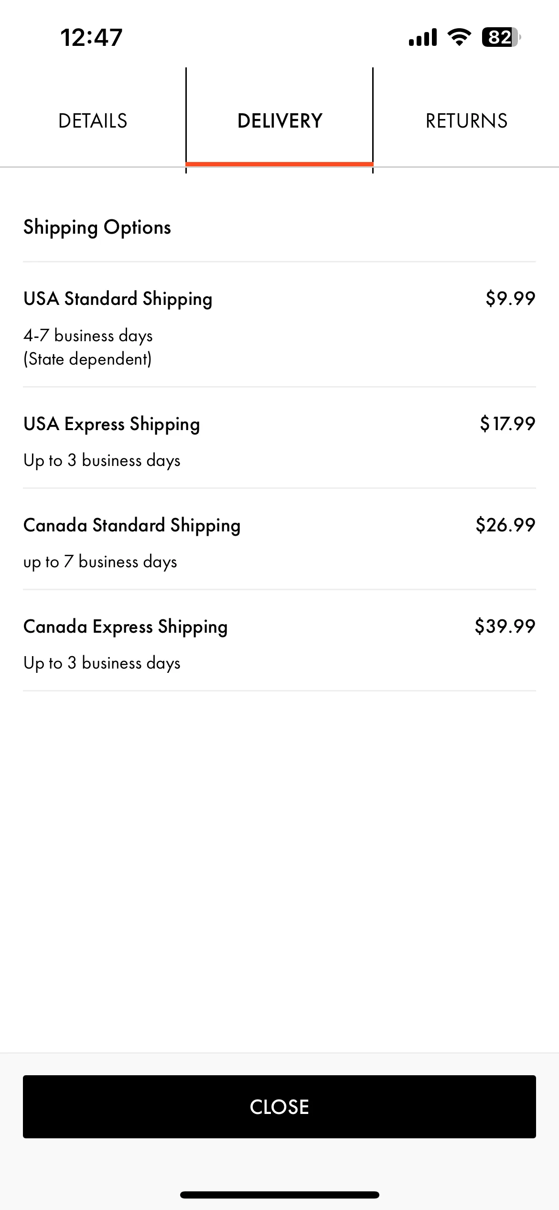Viewport: 559px width, 1210px height.
Task: Tap the battery level indicator
Action: point(501,37)
